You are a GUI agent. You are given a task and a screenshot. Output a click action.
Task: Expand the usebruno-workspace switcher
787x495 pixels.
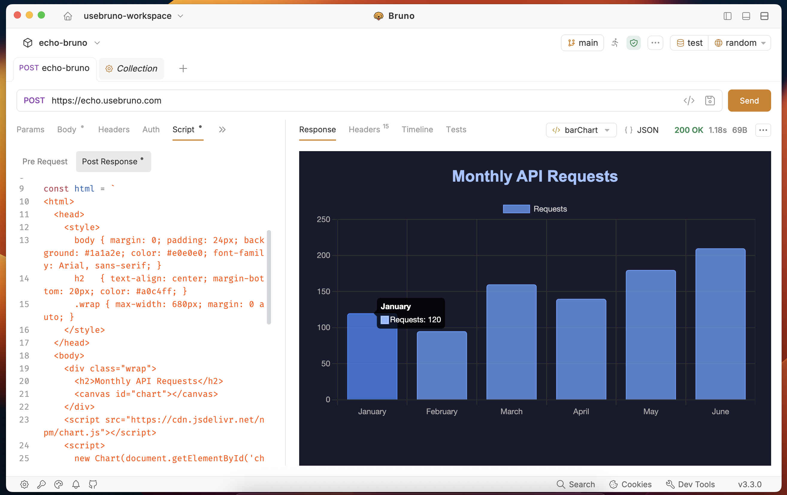click(x=134, y=16)
